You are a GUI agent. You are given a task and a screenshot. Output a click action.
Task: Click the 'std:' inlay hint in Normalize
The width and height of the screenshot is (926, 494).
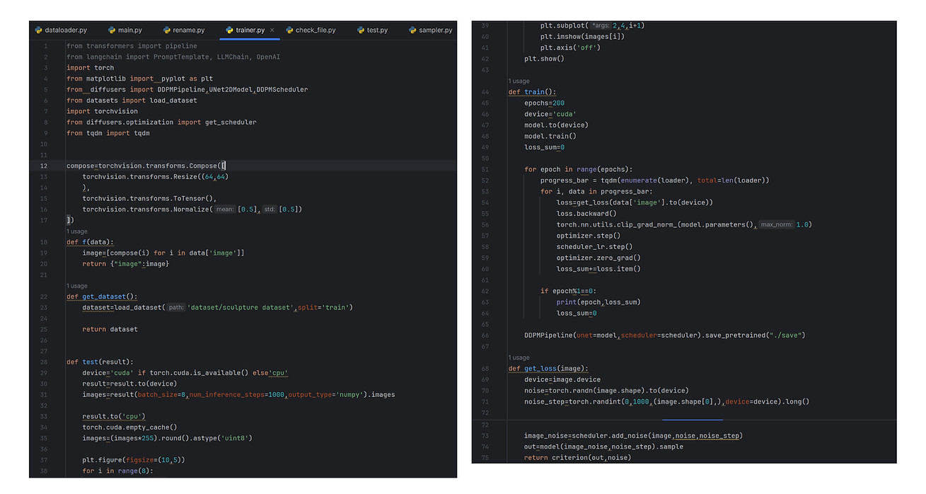(x=270, y=209)
